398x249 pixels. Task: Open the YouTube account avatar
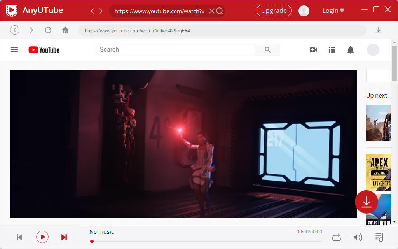[x=373, y=50]
